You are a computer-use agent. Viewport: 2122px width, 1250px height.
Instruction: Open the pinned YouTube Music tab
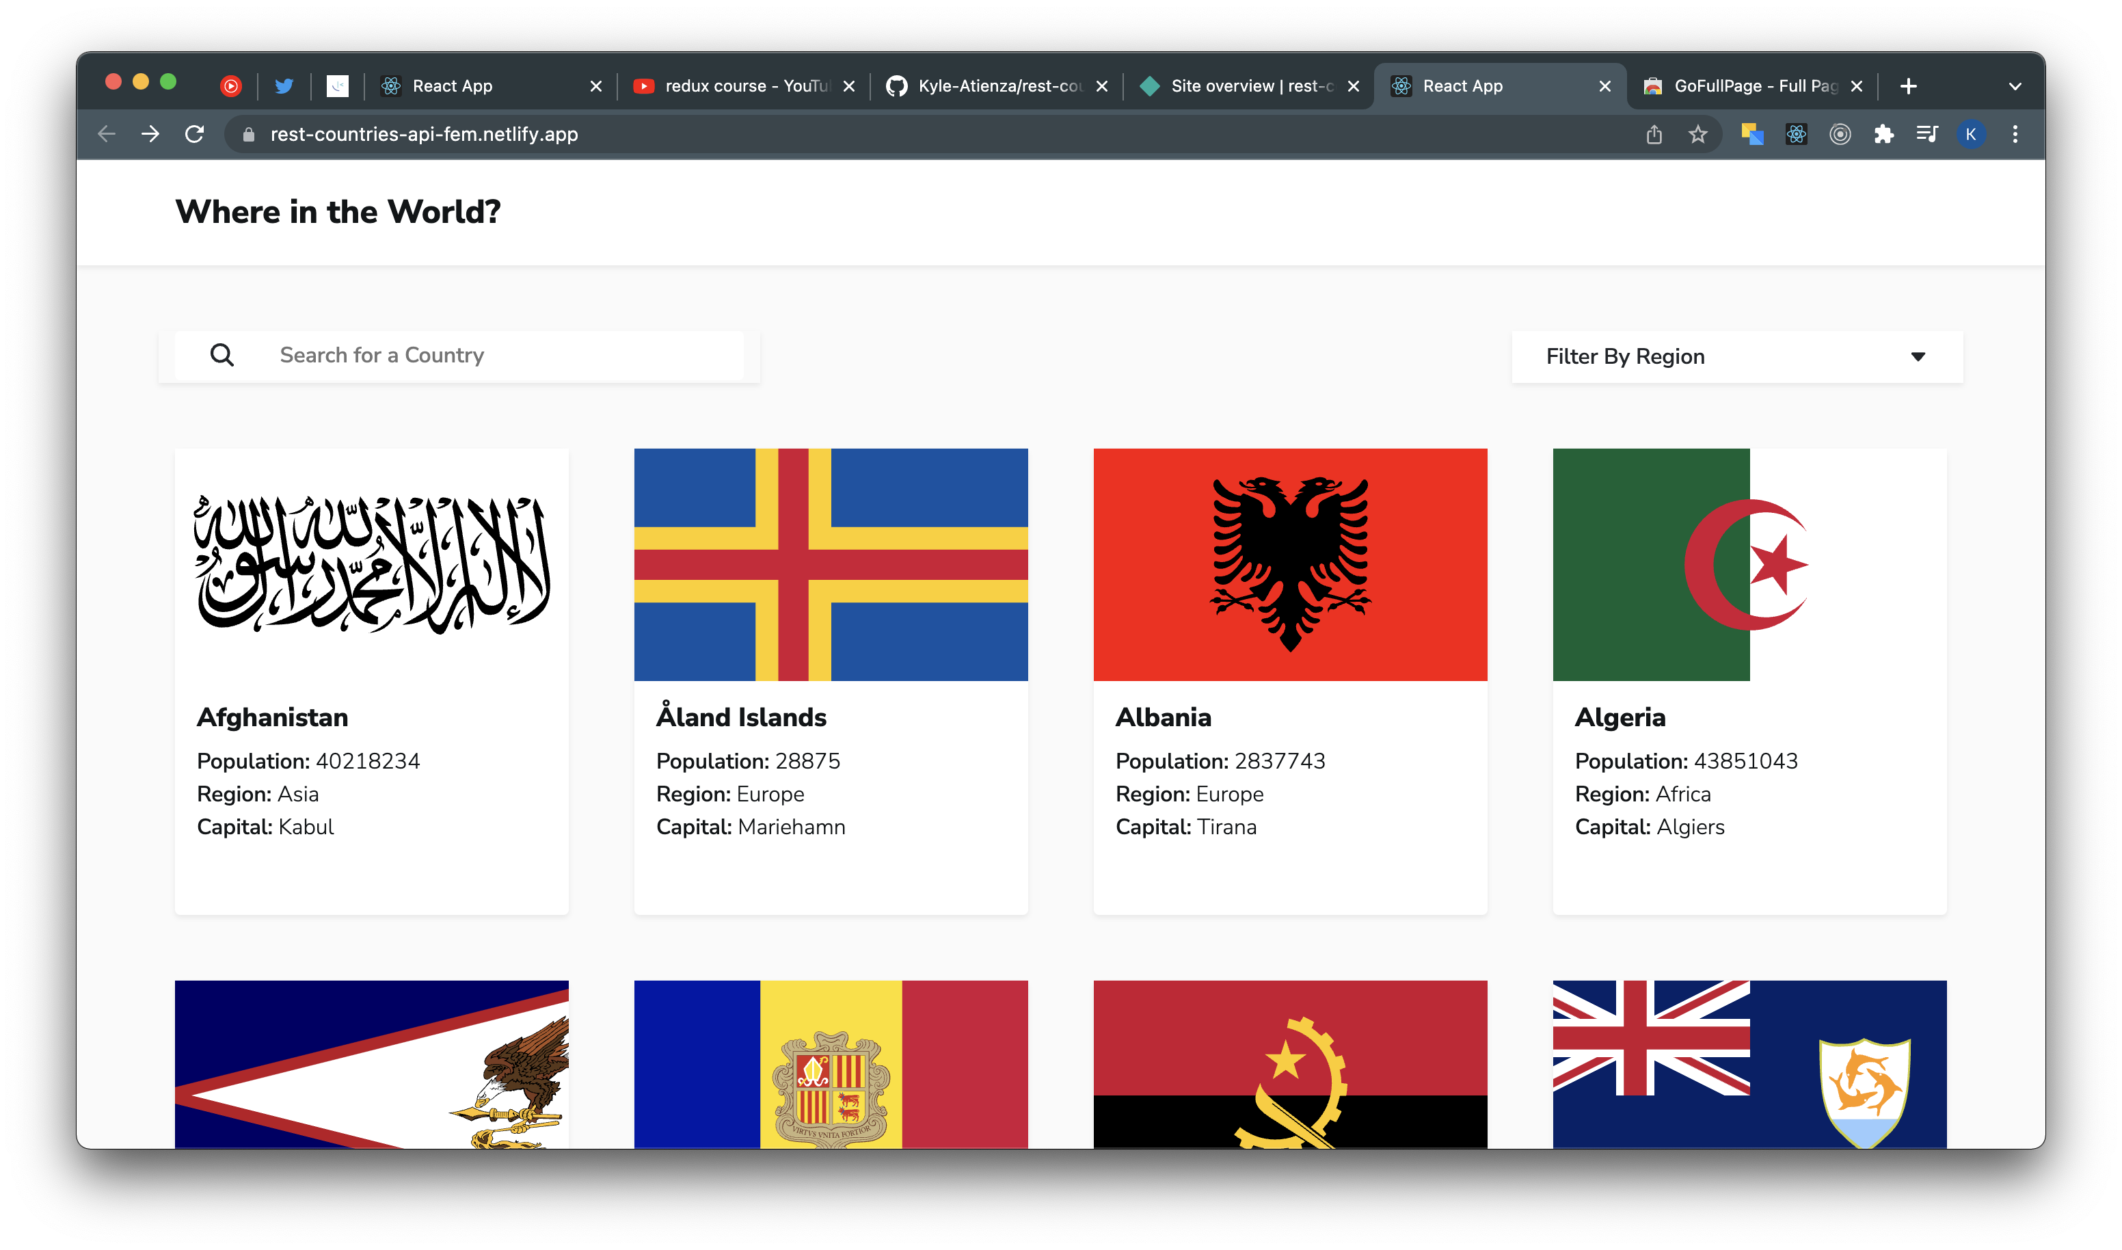(230, 85)
